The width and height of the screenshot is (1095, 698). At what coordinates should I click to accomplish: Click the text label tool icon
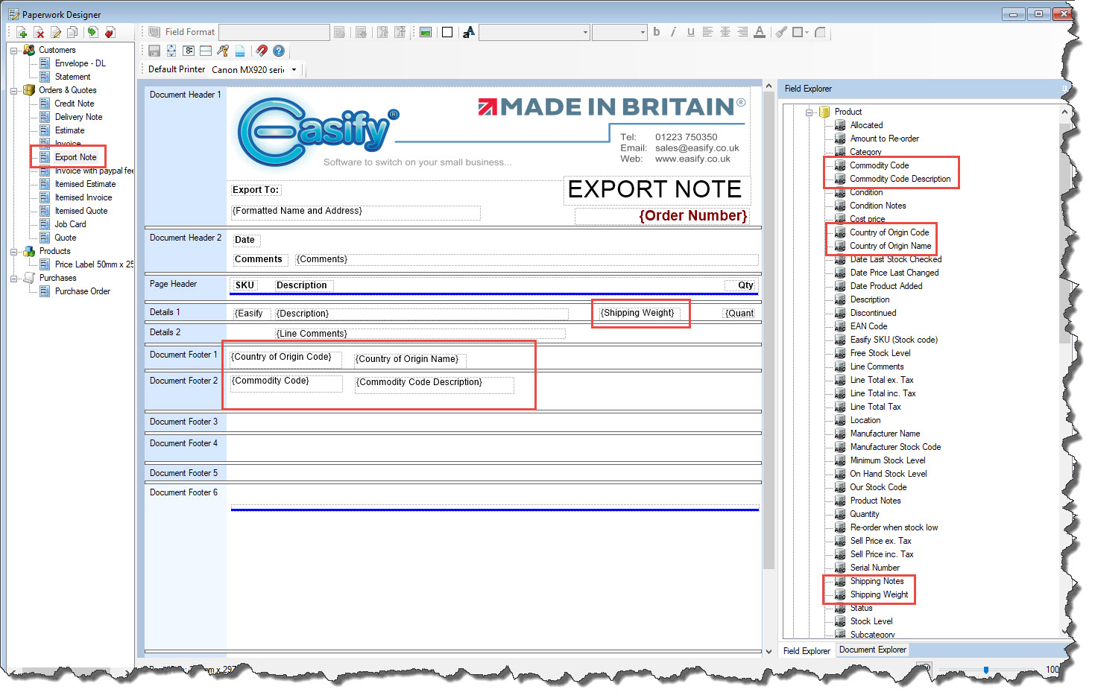[x=469, y=32]
